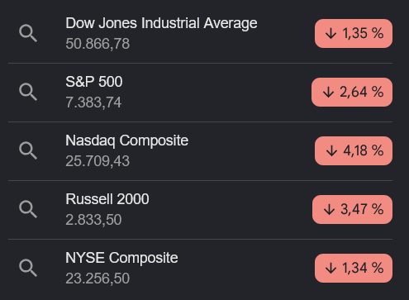The width and height of the screenshot is (409, 300).
Task: Open the Nasdaq Composite title
Action: coord(126,140)
